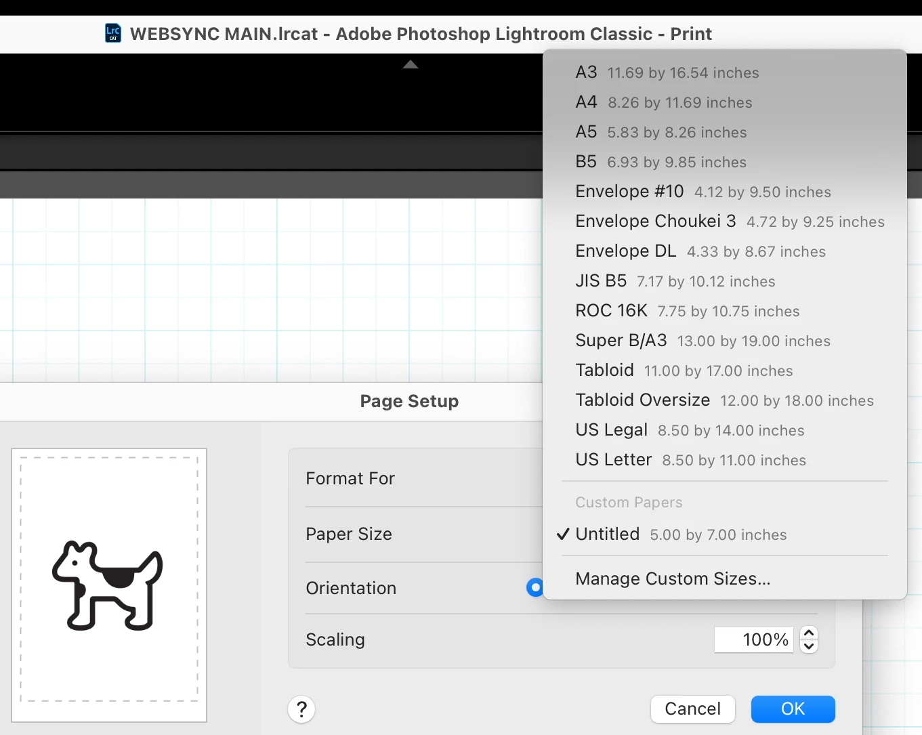Select A4 paper size
Screen dimensions: 922x735
point(725,102)
